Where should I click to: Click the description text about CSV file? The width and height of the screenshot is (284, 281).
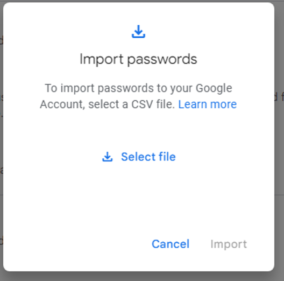click(x=138, y=96)
